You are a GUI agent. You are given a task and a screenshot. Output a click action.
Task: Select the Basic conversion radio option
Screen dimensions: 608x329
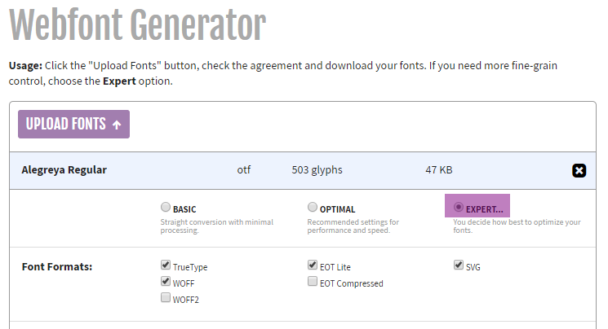[166, 207]
